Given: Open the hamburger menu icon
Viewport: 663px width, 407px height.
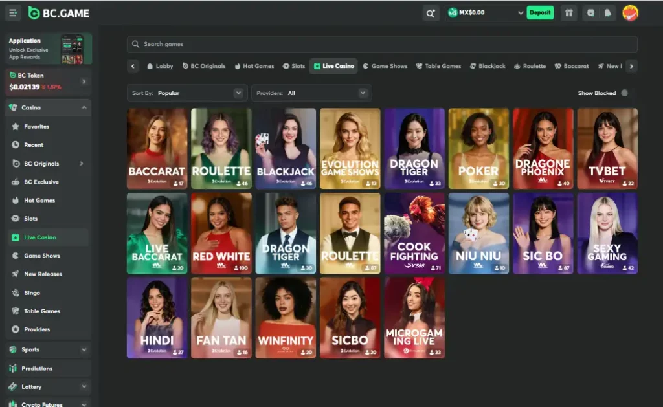Looking at the screenshot, I should click(13, 13).
